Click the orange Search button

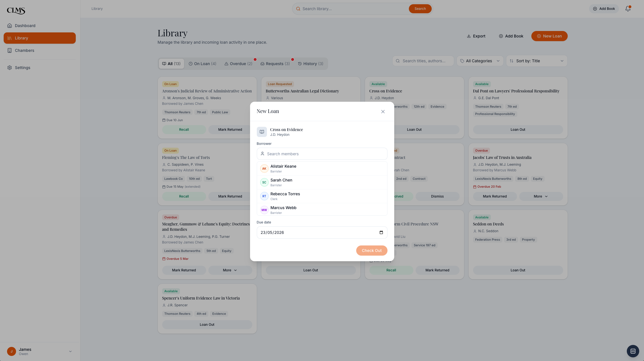coord(420,9)
